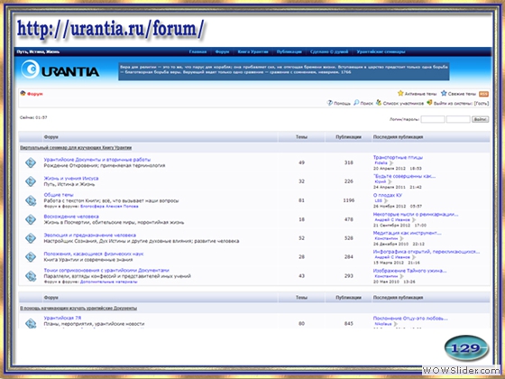Click the members icon by Список участников
The height and width of the screenshot is (379, 505).
379,103
